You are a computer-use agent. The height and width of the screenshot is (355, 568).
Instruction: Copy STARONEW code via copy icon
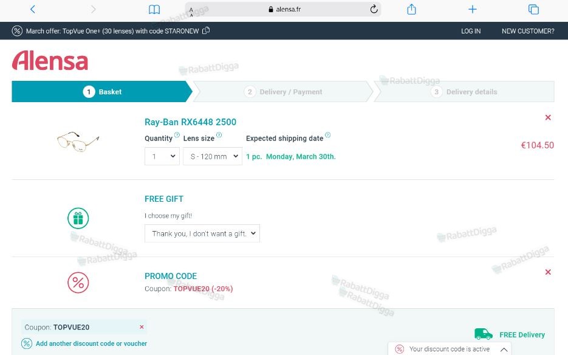click(206, 30)
